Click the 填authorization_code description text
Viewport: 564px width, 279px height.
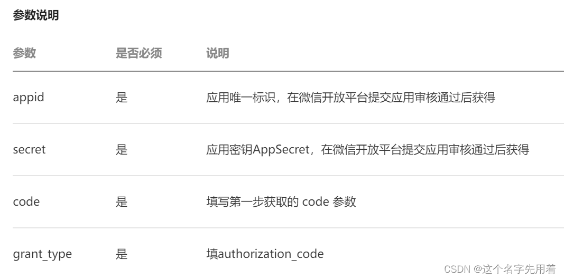pos(265,254)
